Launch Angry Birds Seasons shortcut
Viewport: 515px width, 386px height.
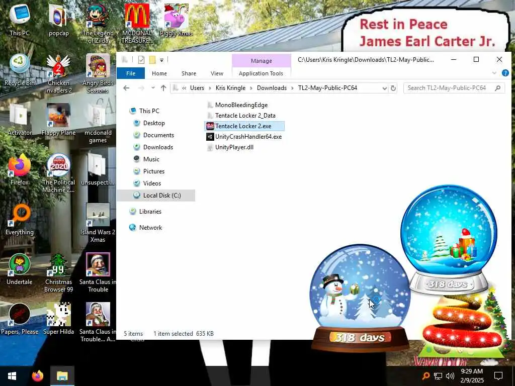[x=98, y=73]
